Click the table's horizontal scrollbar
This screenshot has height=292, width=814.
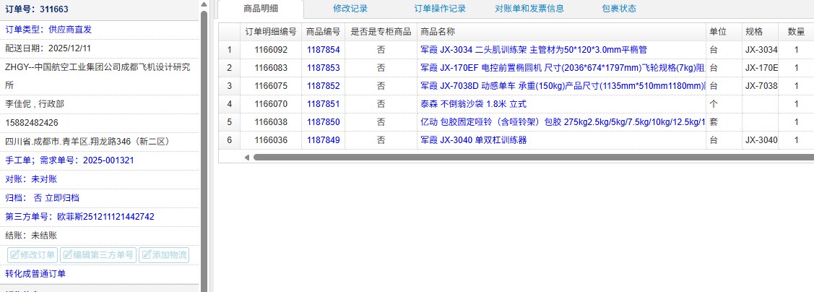(506, 157)
